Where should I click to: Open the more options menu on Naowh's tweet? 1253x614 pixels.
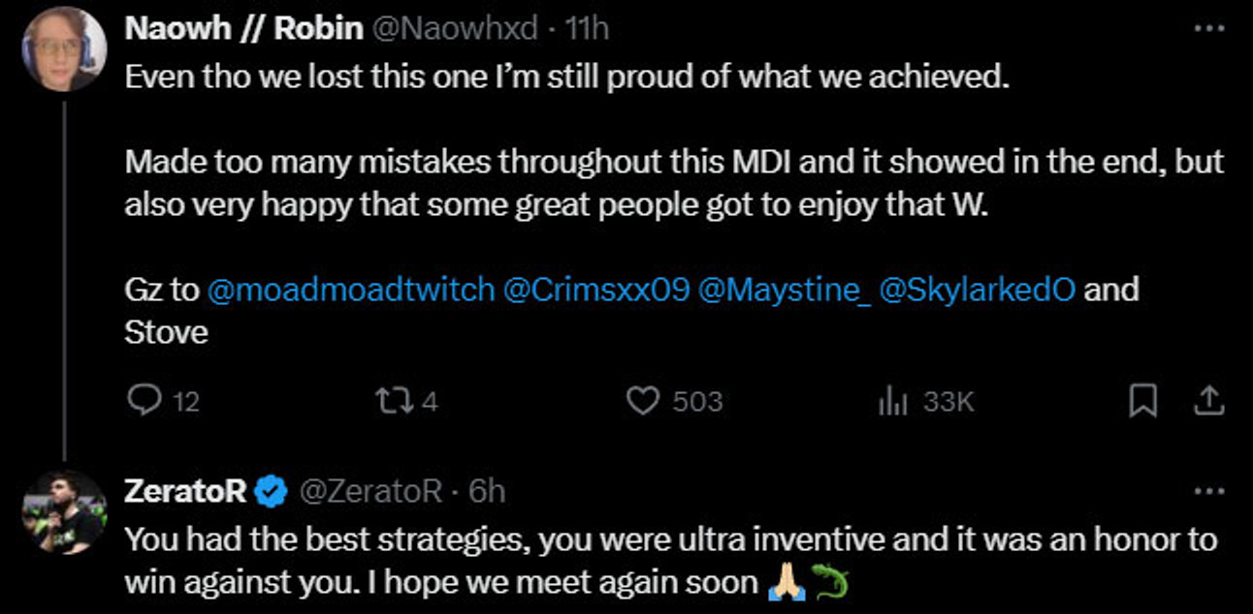[x=1208, y=29]
